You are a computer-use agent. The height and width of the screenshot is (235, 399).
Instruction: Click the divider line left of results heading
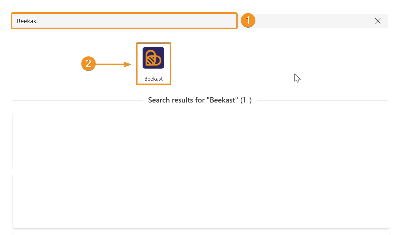point(77,100)
